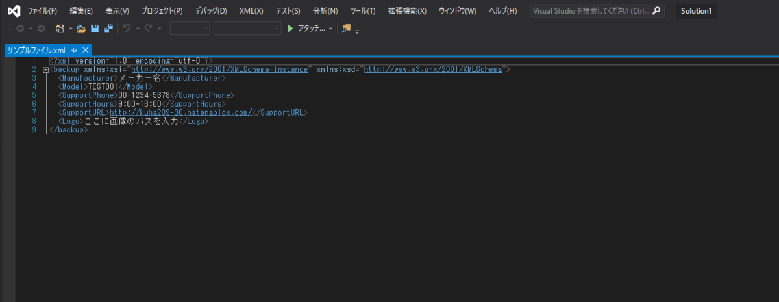The width and height of the screenshot is (779, 302).
Task: Open the 編集(E) menu
Action: (81, 11)
